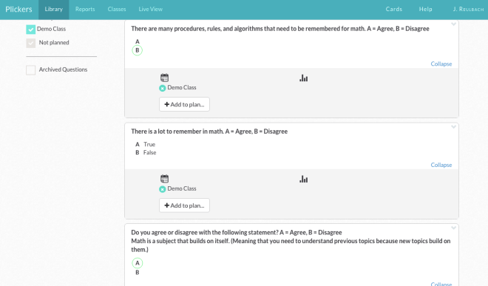
Task: Select answer B in builds-on-itself question
Action: [x=138, y=273]
